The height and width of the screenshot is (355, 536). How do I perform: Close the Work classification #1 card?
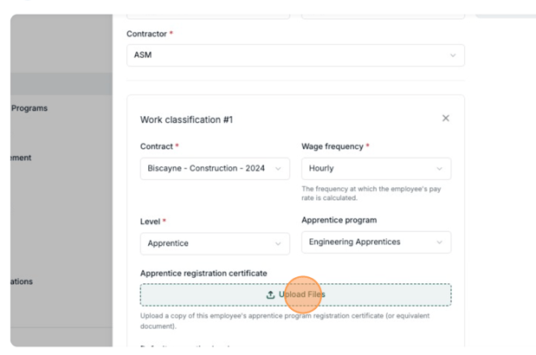[x=446, y=119]
